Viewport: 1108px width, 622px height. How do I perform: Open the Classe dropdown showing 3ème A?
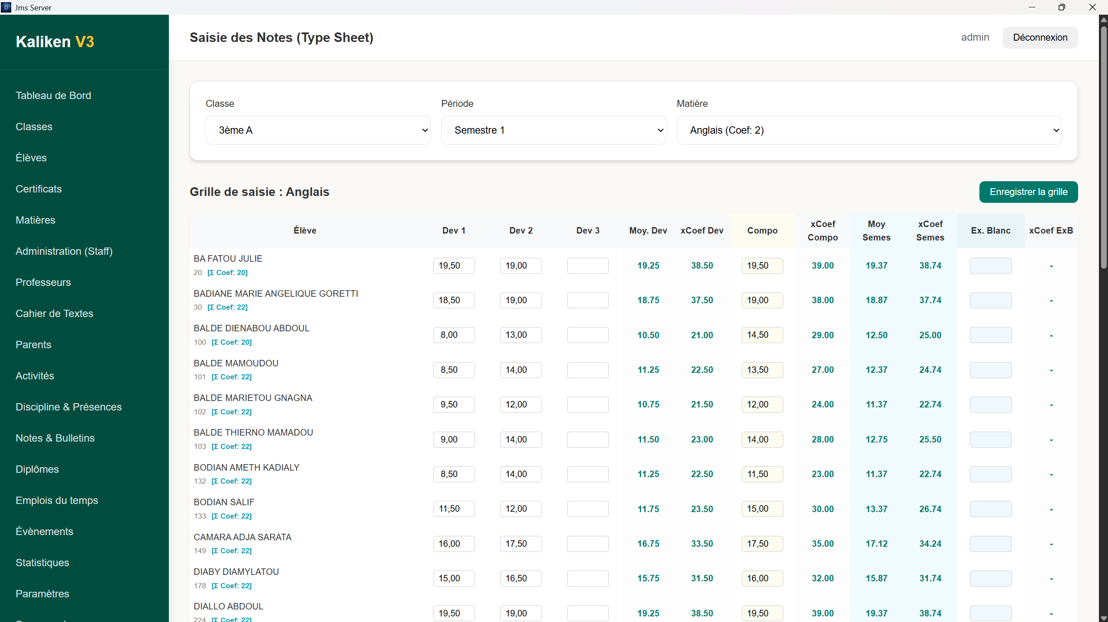[318, 130]
